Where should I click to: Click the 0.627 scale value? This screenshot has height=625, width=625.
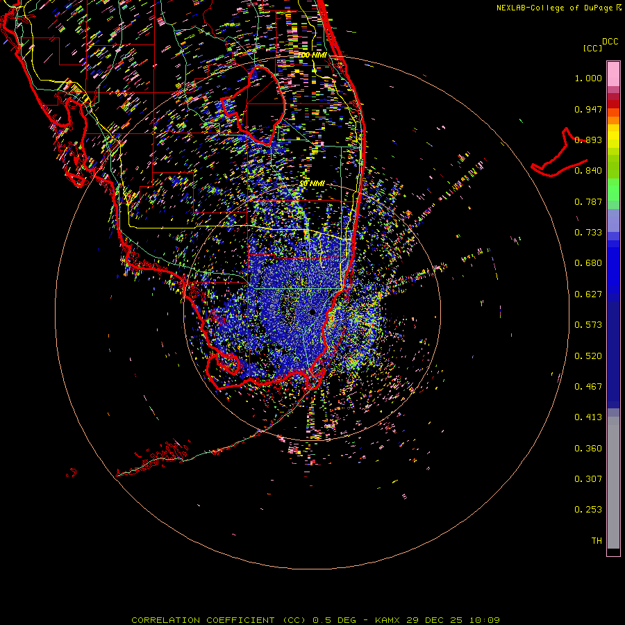[588, 294]
